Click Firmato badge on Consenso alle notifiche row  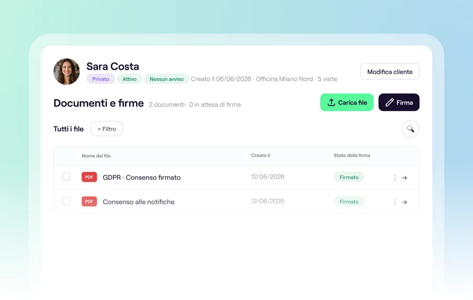(x=349, y=201)
